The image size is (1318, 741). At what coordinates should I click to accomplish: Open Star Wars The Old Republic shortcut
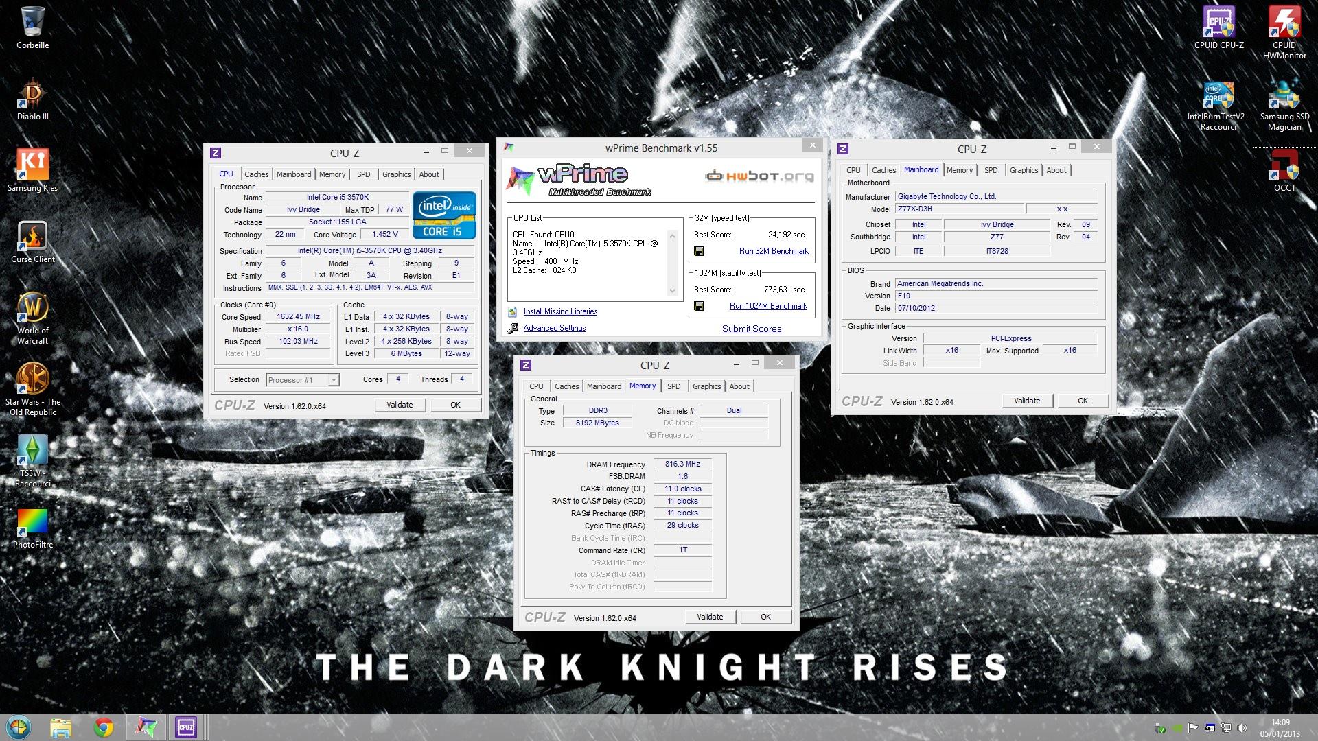tap(32, 389)
